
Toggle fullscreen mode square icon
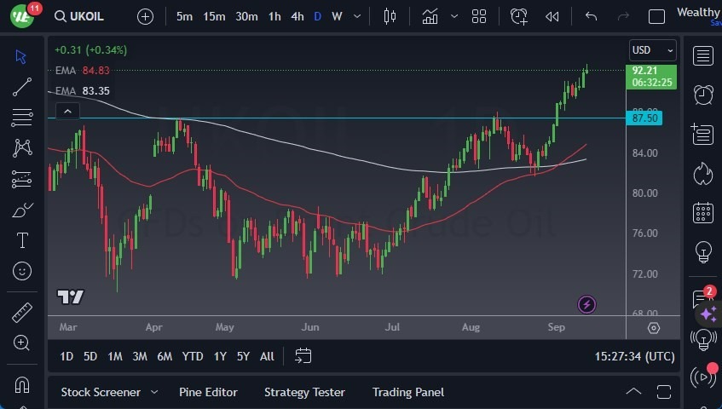coord(656,16)
